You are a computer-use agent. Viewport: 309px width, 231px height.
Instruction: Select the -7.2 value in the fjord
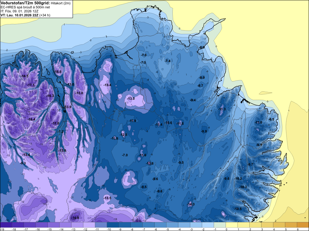[x=60, y=132]
